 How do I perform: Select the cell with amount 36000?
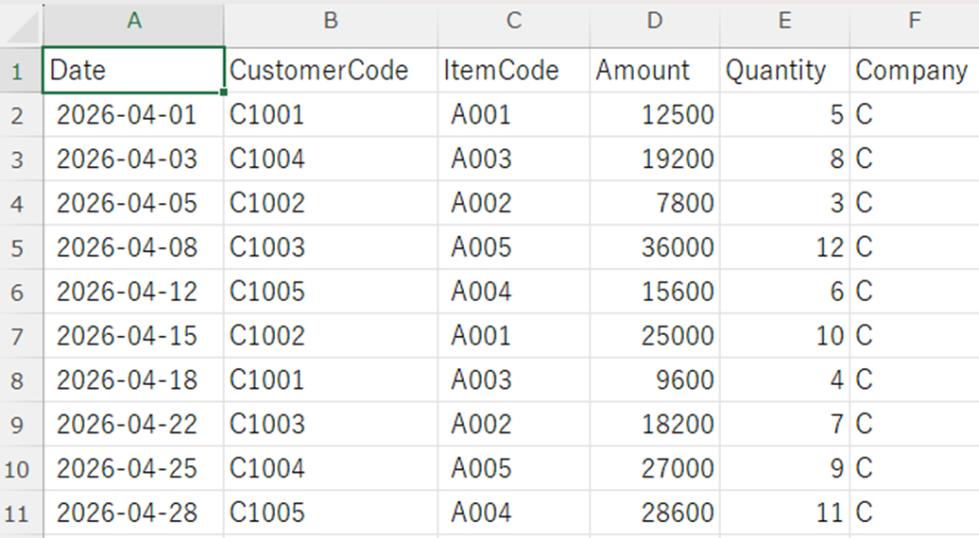[x=654, y=247]
